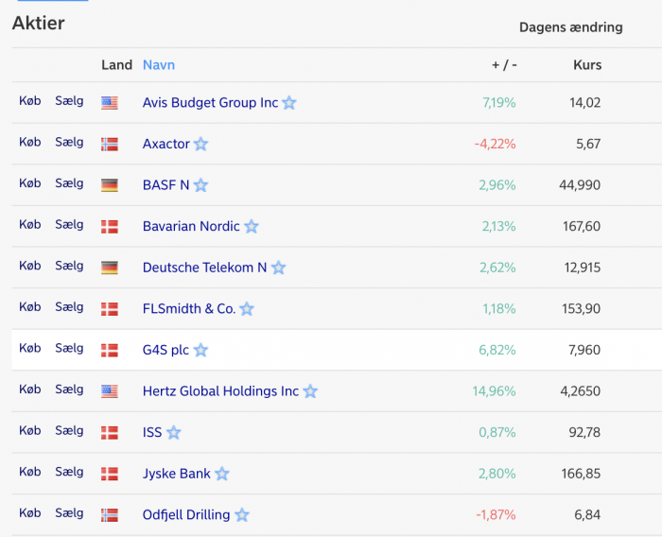Click US flag in Hertz Global row
This screenshot has width=662, height=537.
110,391
